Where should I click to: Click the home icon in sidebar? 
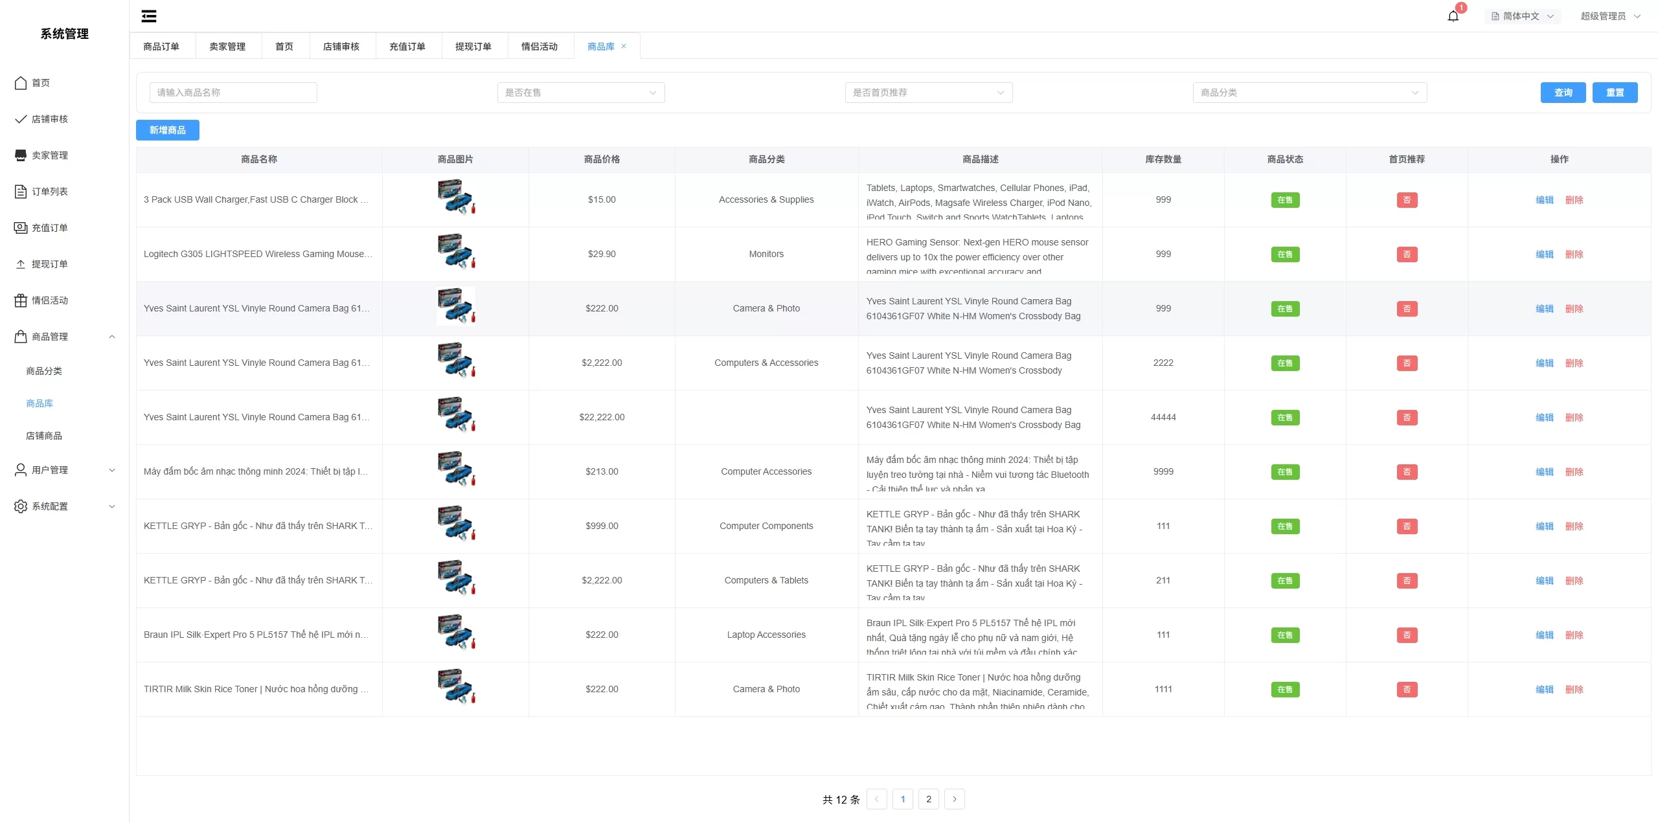click(x=21, y=83)
